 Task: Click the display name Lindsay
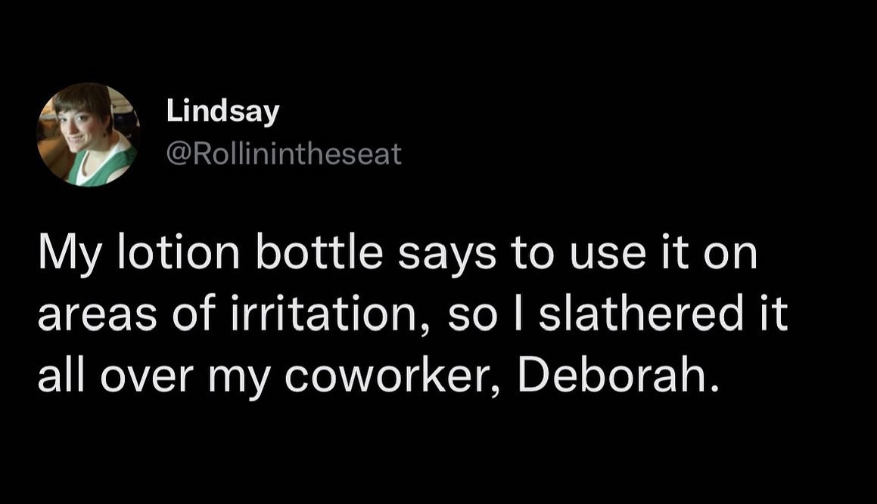click(222, 113)
